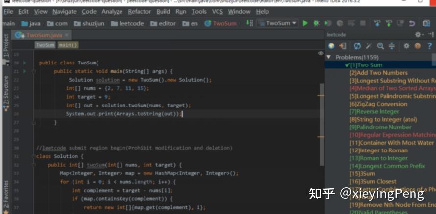The image size is (436, 214).
Task: Open the VCS menu
Action: click(x=218, y=12)
